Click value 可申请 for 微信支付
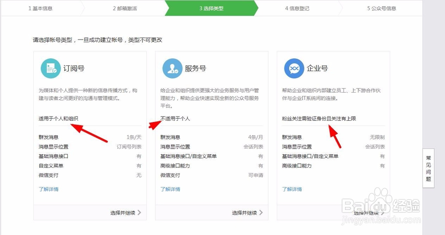The image size is (445, 235). [x=256, y=175]
